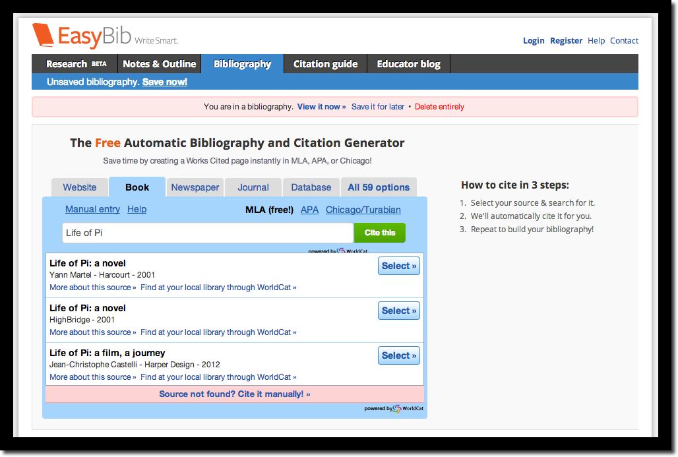Screen dimensions: 678x457
Task: Click Life of Pi: a film, a journey title
Action: coord(108,353)
